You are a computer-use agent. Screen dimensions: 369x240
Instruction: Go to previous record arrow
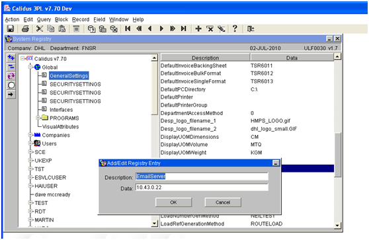click(150, 28)
